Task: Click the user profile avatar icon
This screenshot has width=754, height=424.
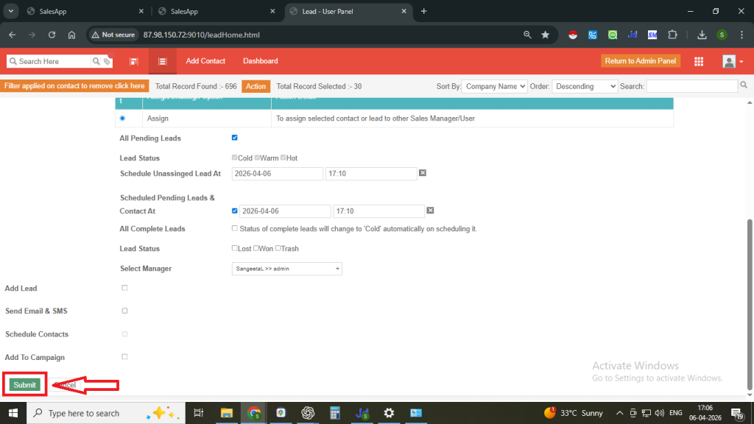Action: pyautogui.click(x=730, y=61)
